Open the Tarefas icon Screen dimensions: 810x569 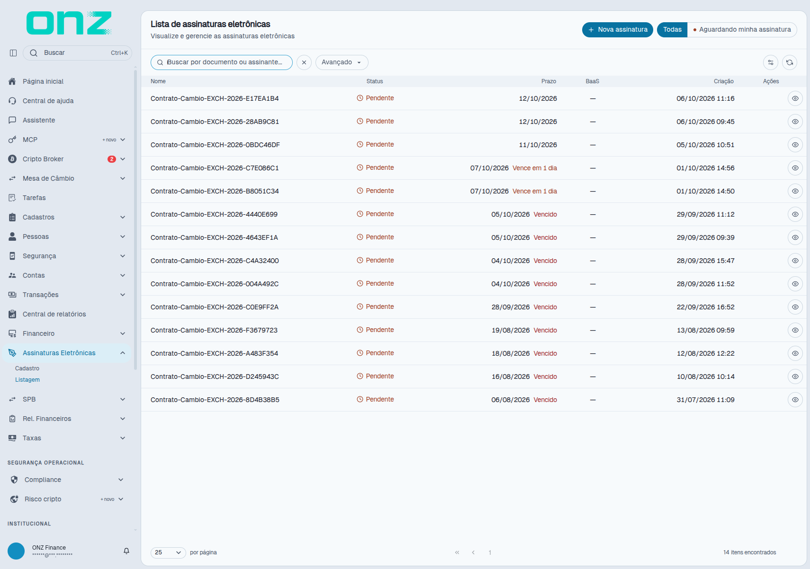pos(12,198)
